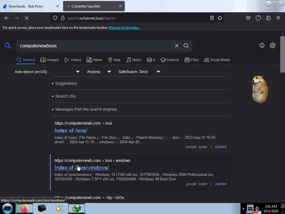Open SearXNG preferences gear

coord(273,45)
